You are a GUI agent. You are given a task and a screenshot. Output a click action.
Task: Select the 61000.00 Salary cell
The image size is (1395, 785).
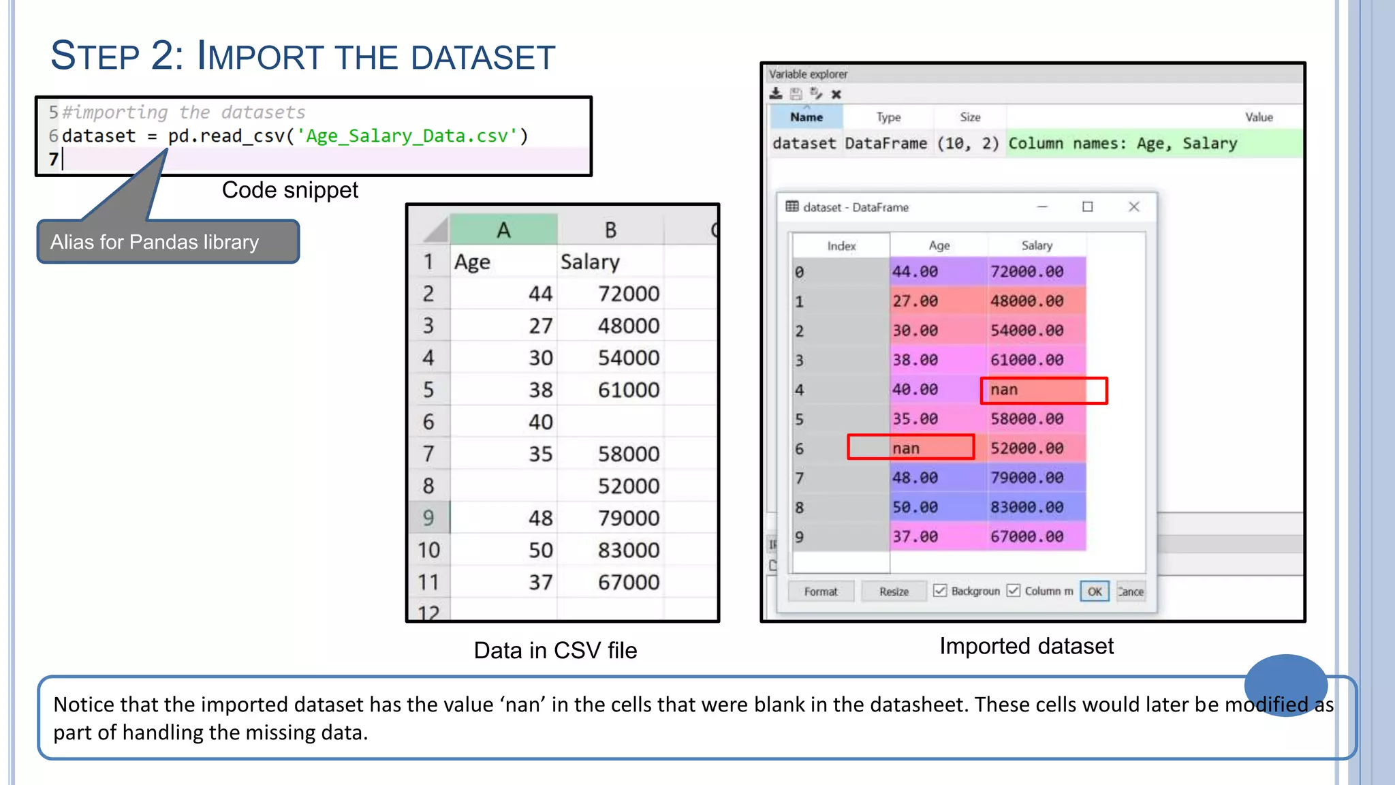[x=1037, y=360]
